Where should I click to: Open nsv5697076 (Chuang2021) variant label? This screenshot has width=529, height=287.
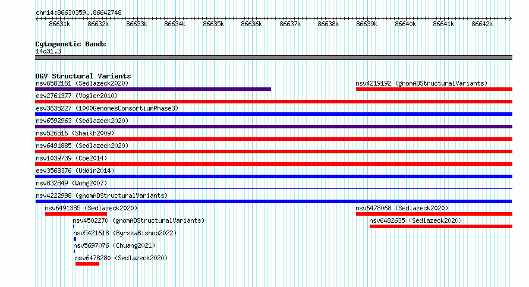point(114,245)
